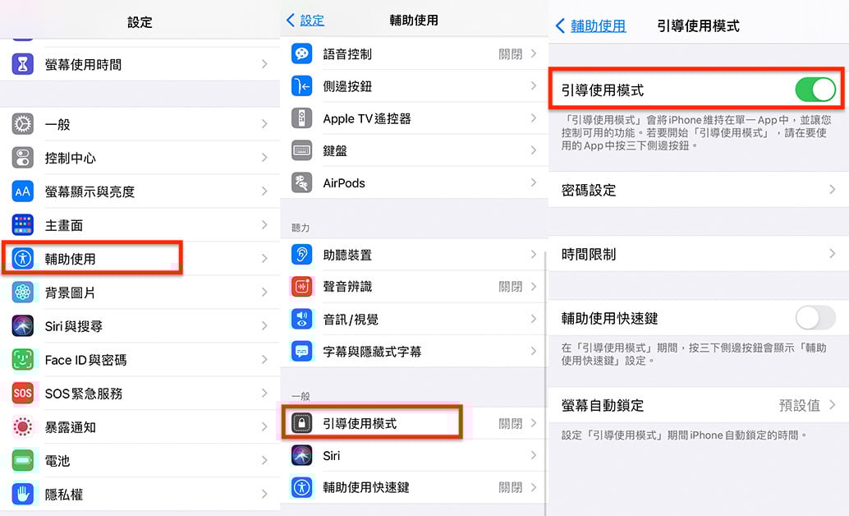Open the 一般 settings row

[x=140, y=124]
